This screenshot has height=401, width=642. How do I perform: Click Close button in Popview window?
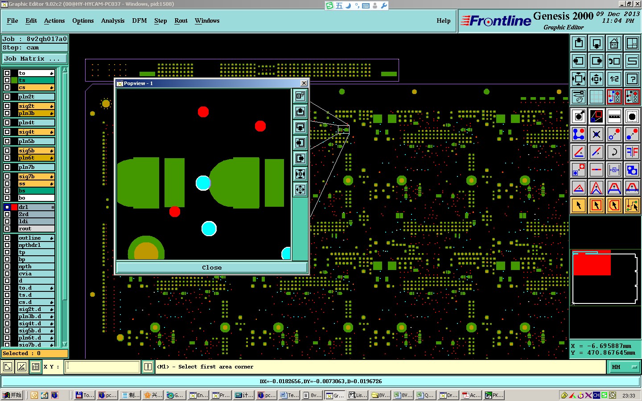pyautogui.click(x=212, y=267)
